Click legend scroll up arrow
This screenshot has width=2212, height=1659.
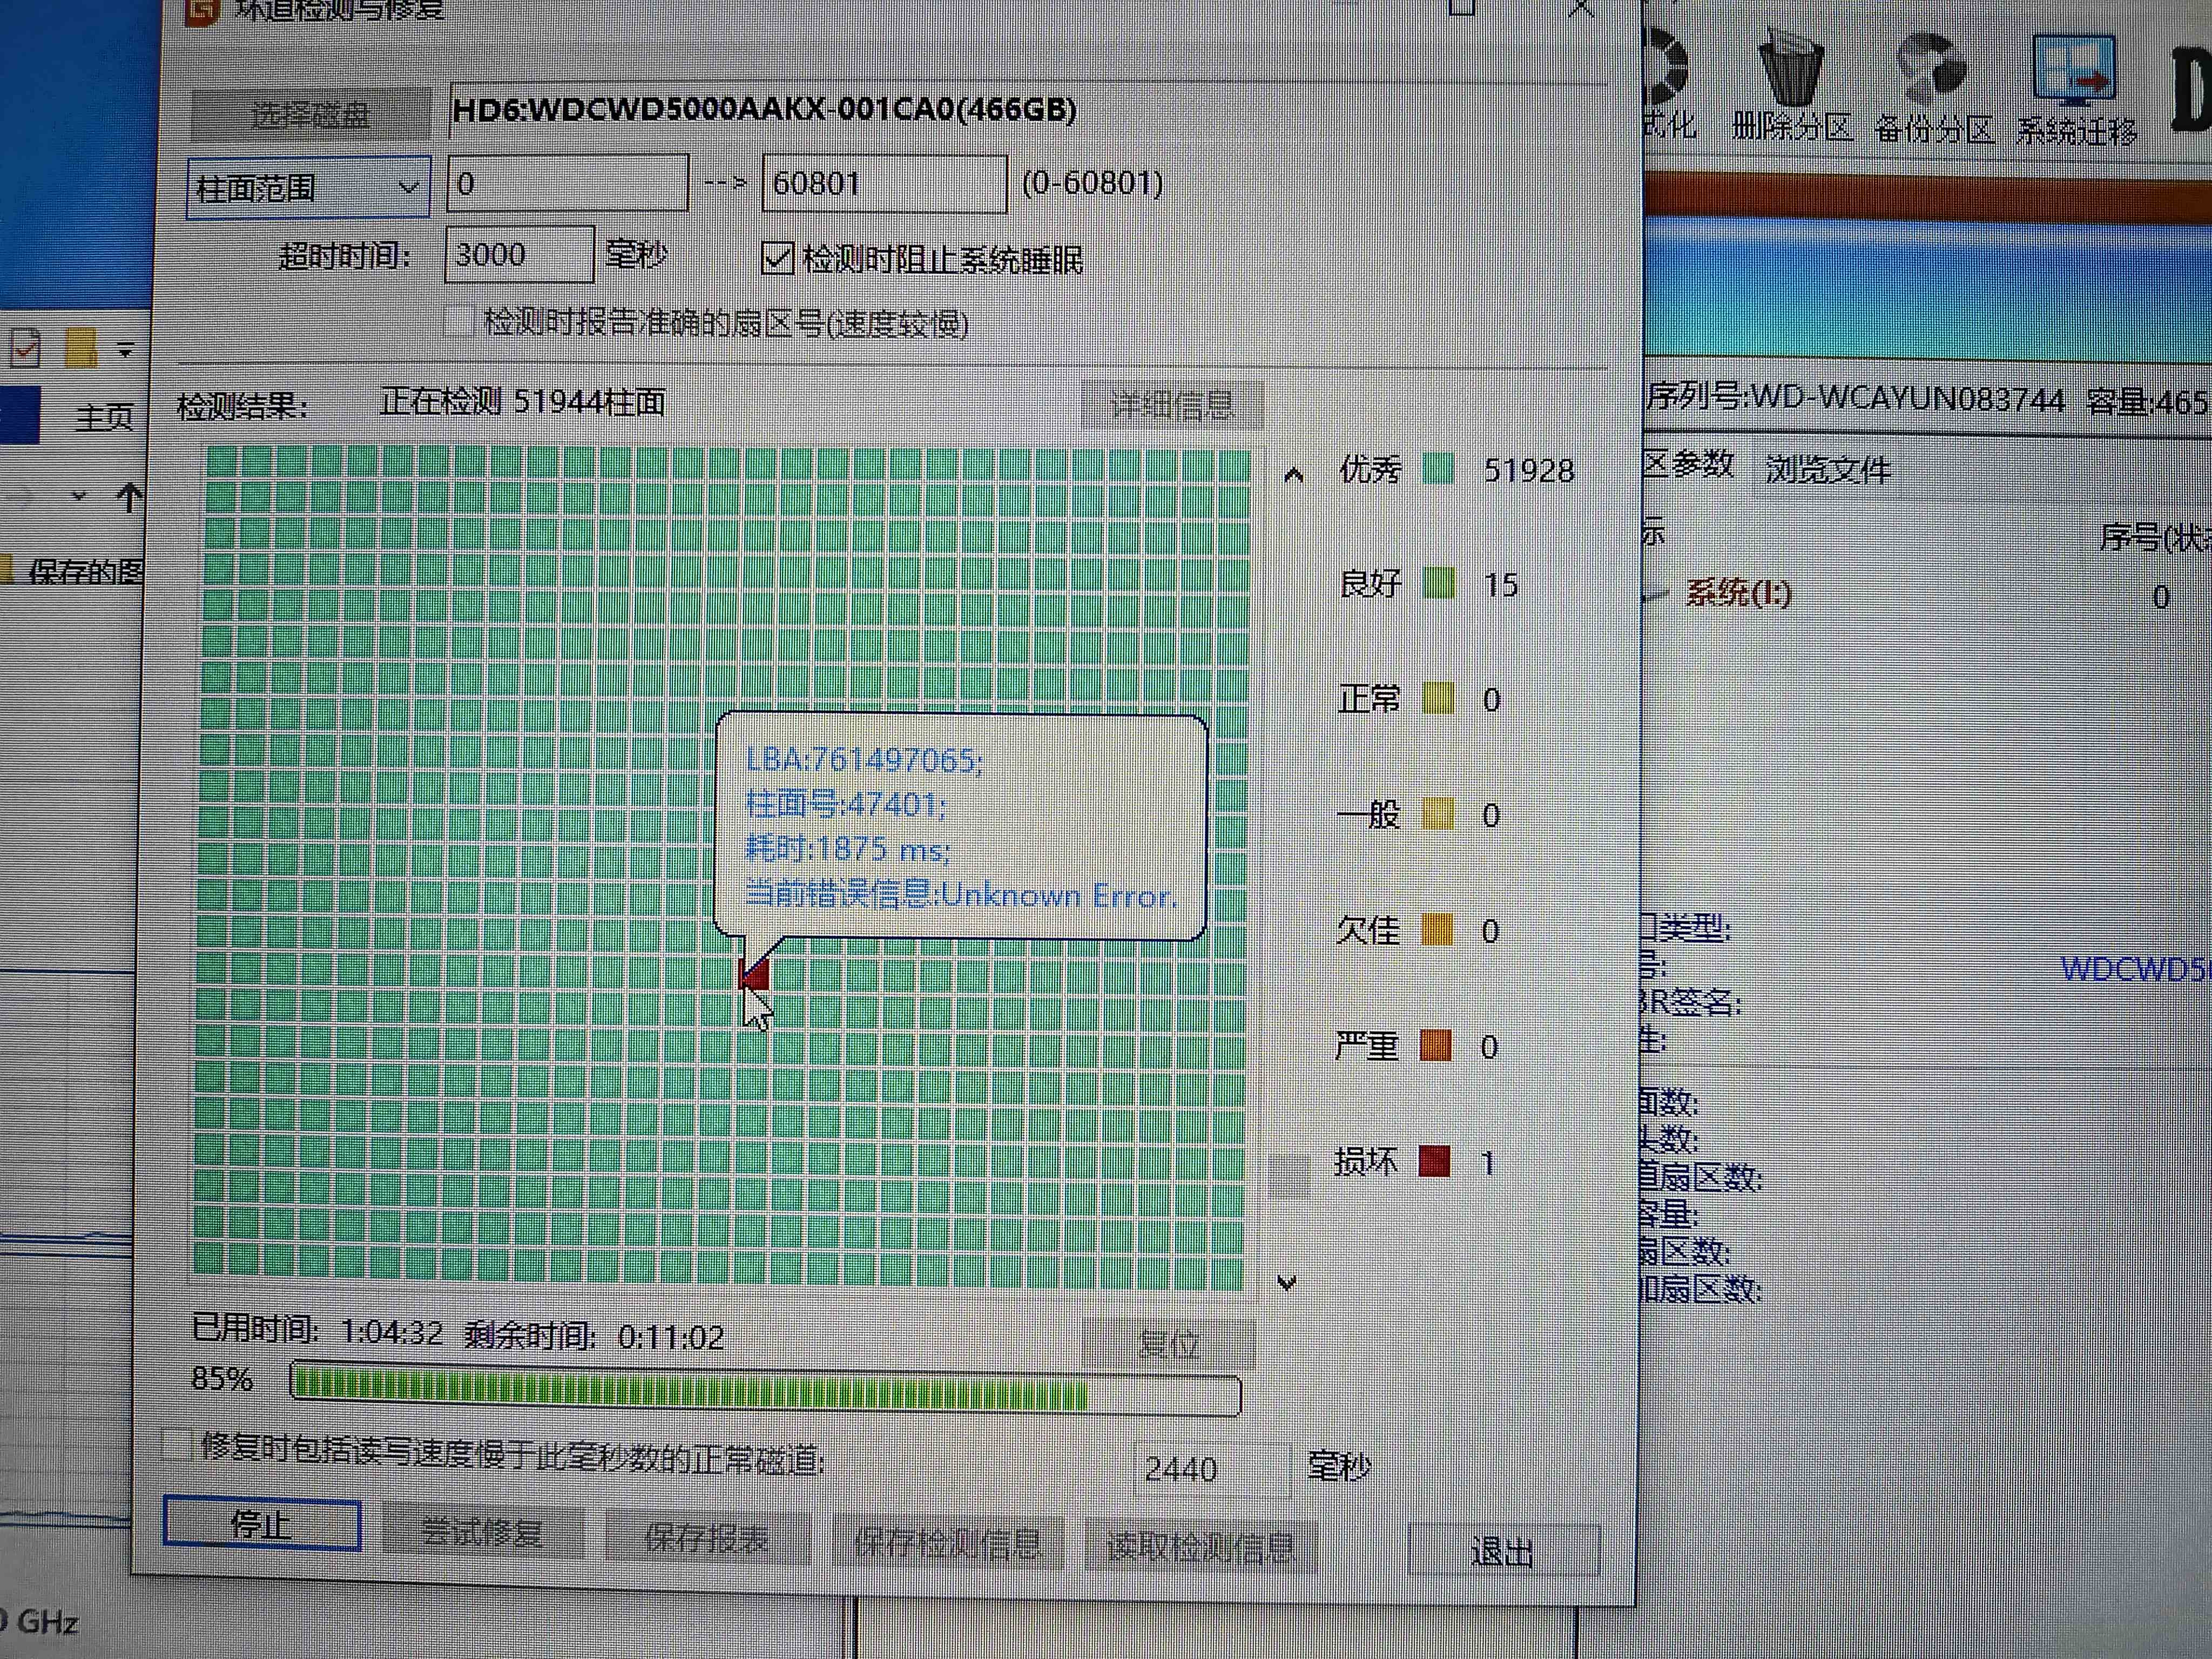[1293, 475]
